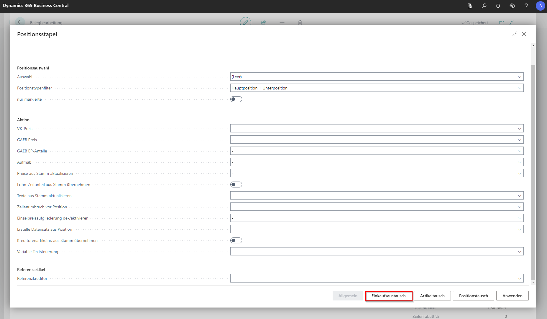Open the search magnifier in top bar

click(x=484, y=6)
